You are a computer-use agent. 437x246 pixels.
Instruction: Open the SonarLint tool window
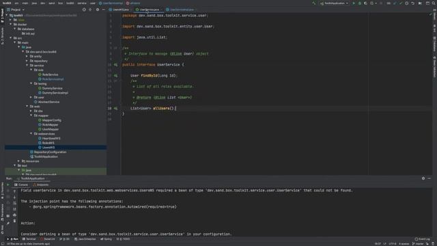[x=47, y=239]
